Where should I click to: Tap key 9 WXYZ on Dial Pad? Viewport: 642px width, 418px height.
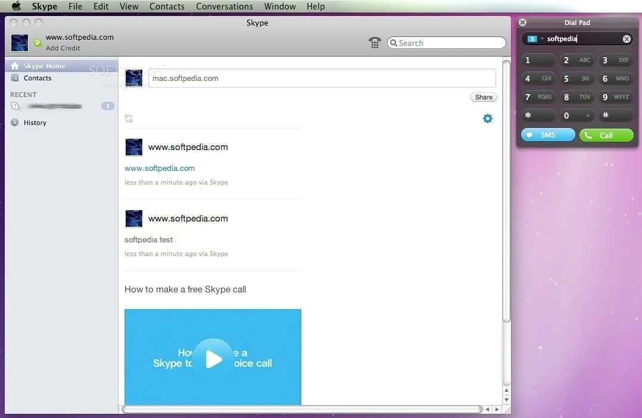point(616,97)
